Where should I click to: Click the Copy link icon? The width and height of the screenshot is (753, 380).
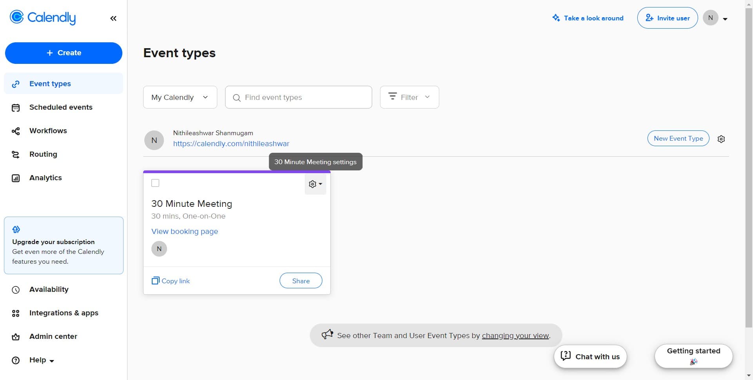click(155, 281)
